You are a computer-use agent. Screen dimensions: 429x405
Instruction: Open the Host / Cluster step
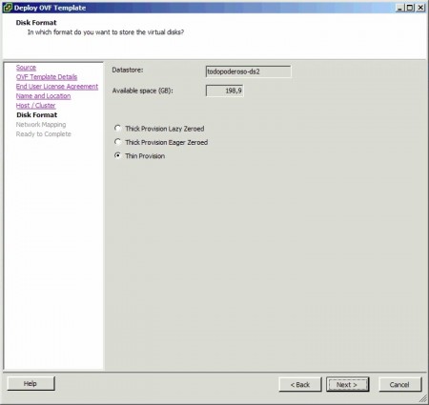click(36, 106)
